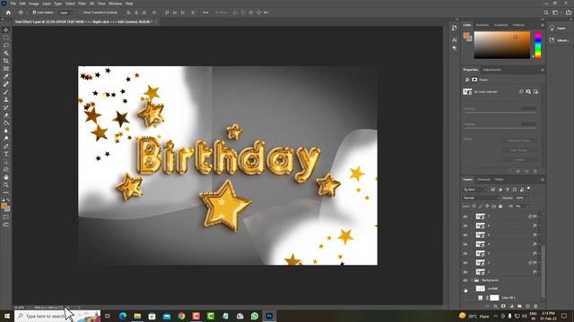Hide layer 7 with its eye icon
The image size is (574, 322).
click(x=465, y=216)
